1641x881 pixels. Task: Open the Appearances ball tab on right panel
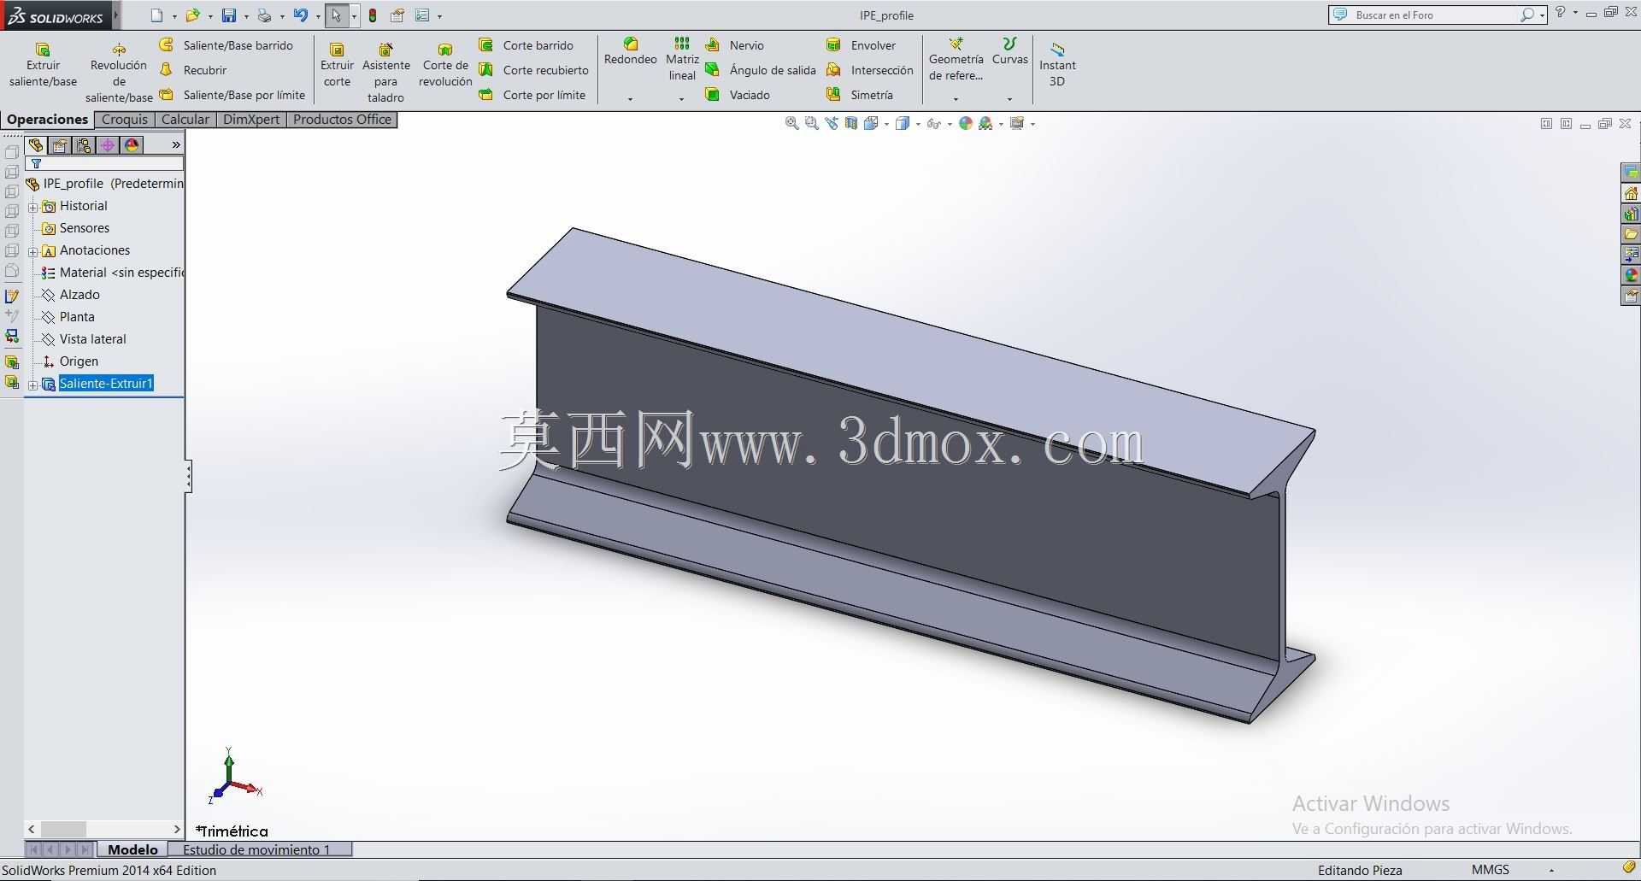pos(1631,275)
